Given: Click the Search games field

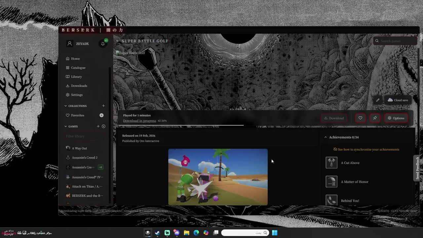Looking at the screenshot, I should pos(395,41).
